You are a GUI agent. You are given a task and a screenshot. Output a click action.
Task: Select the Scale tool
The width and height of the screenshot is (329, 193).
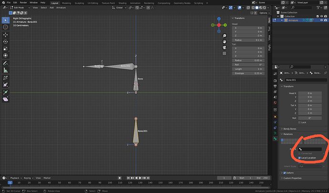5,49
